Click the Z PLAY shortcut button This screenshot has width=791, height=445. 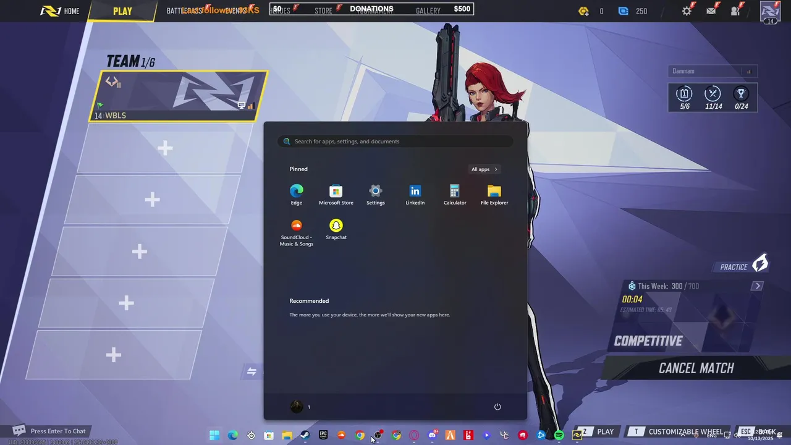pos(596,431)
